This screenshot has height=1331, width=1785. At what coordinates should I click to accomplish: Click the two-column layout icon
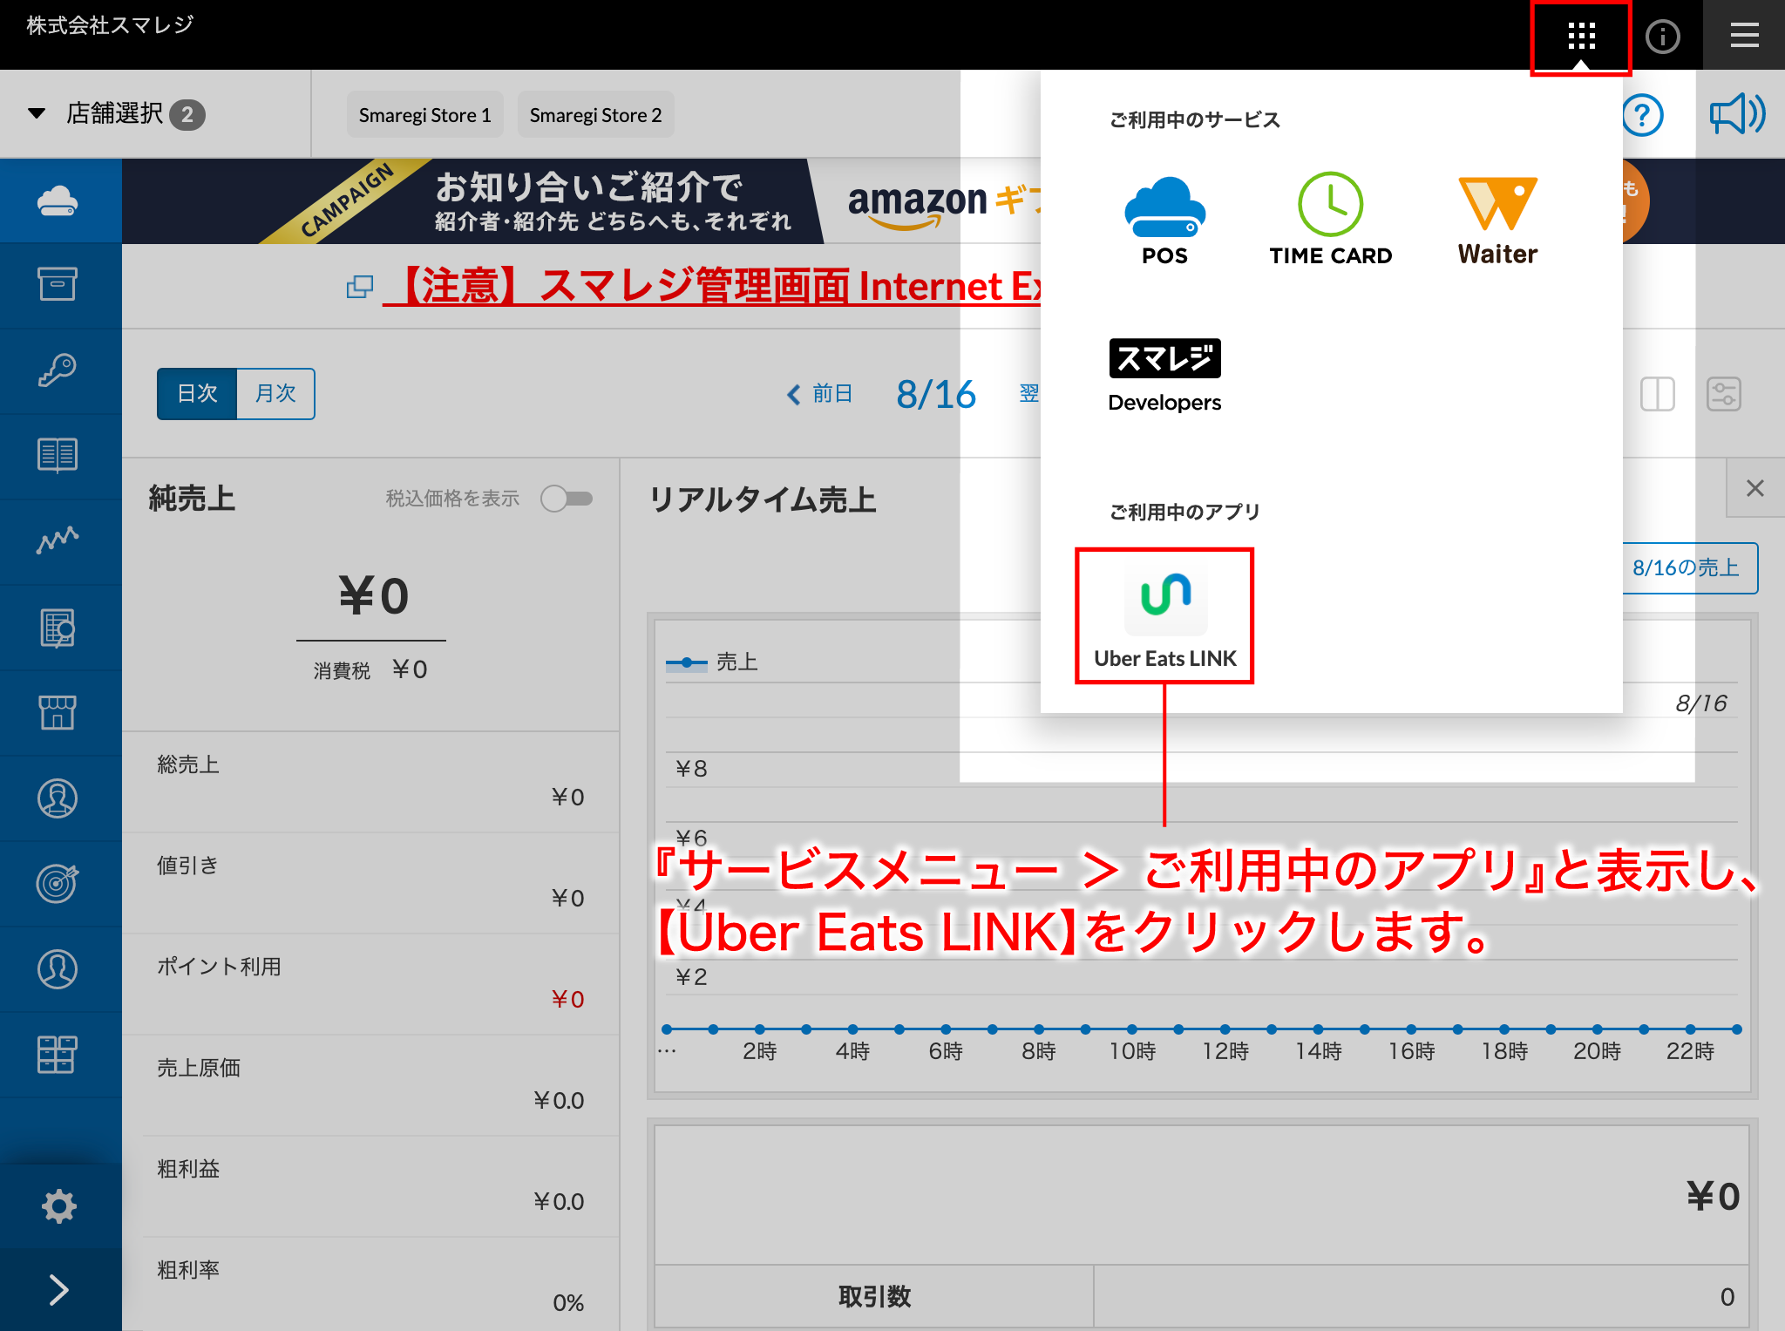[1657, 394]
